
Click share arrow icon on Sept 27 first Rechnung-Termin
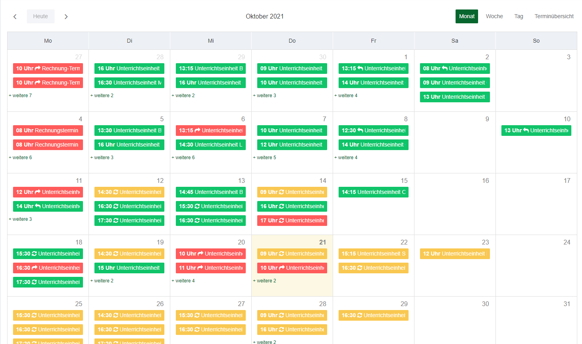(38, 68)
